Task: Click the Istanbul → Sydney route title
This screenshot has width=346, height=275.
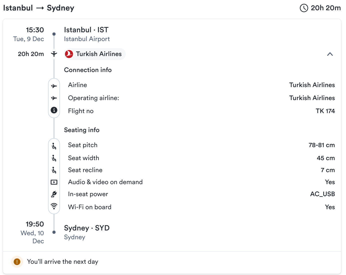Action: tap(39, 8)
